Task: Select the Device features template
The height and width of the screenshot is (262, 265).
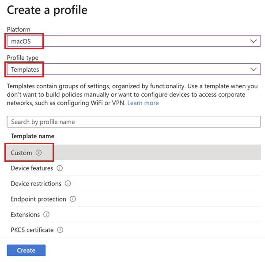Action: 32,168
